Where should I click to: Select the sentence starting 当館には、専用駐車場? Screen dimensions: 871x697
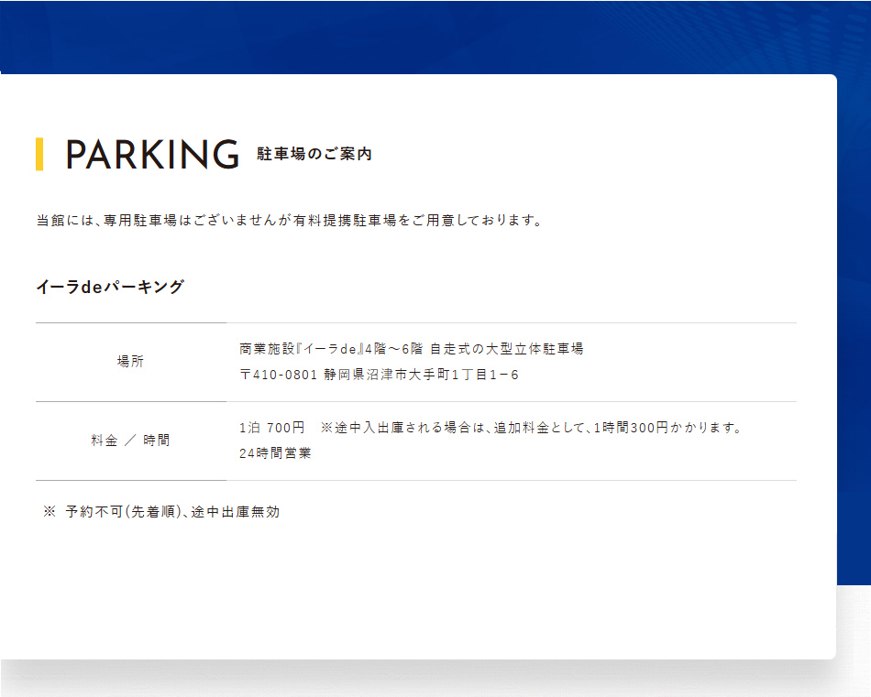[289, 221]
